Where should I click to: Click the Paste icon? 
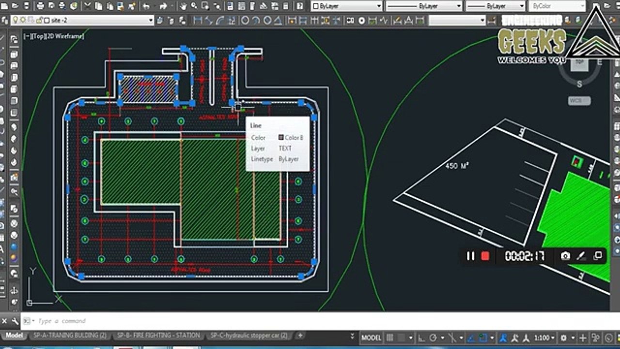click(x=109, y=6)
